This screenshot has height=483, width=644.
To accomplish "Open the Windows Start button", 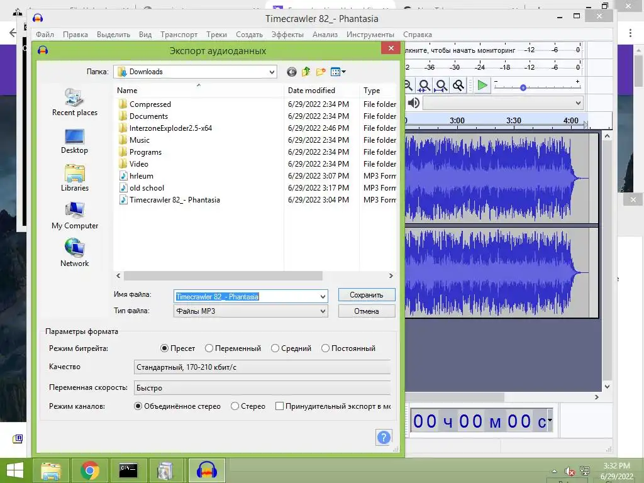I will 15,470.
